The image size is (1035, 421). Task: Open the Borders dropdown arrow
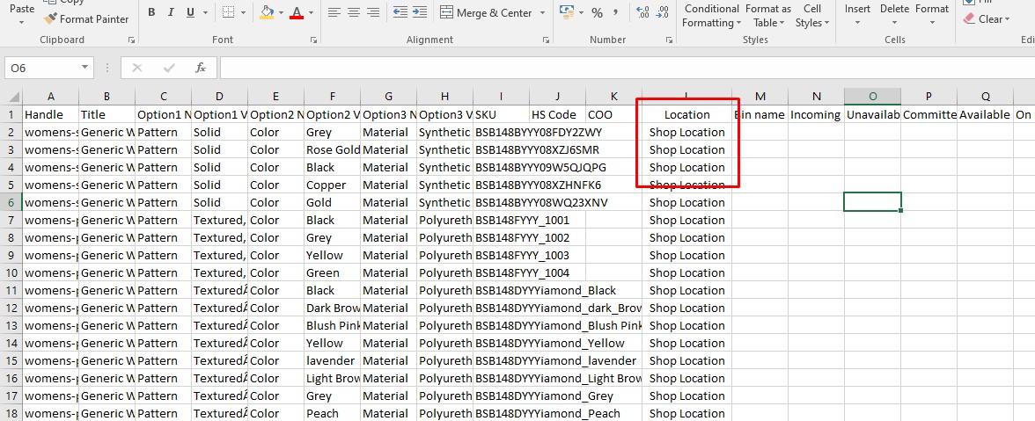pos(244,12)
